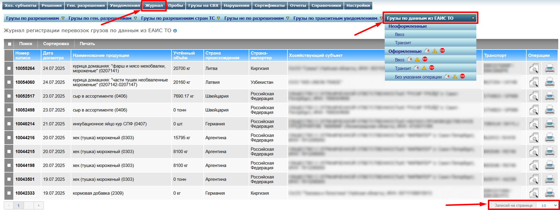Switch to the Журнал tab
560x210 pixels.
(154, 6)
